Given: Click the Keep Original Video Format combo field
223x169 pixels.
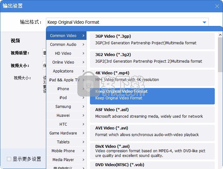Looking at the screenshot, I should (x=127, y=22).
